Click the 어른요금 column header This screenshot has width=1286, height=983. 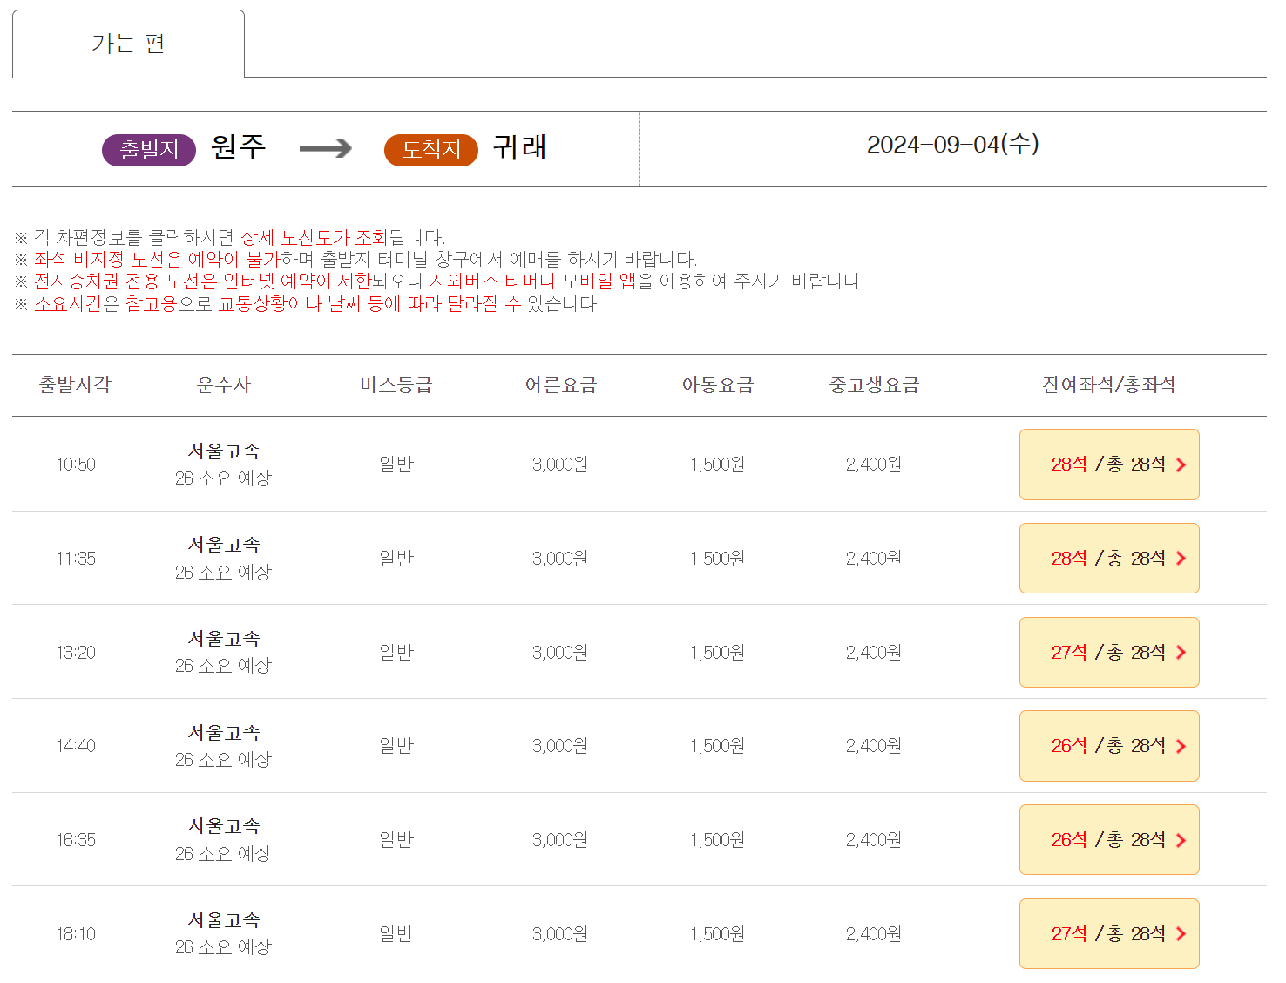561,385
